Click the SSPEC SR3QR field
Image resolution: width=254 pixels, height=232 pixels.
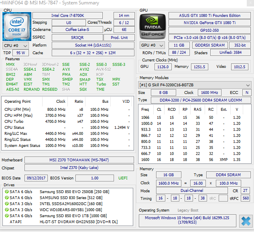coord(77,38)
